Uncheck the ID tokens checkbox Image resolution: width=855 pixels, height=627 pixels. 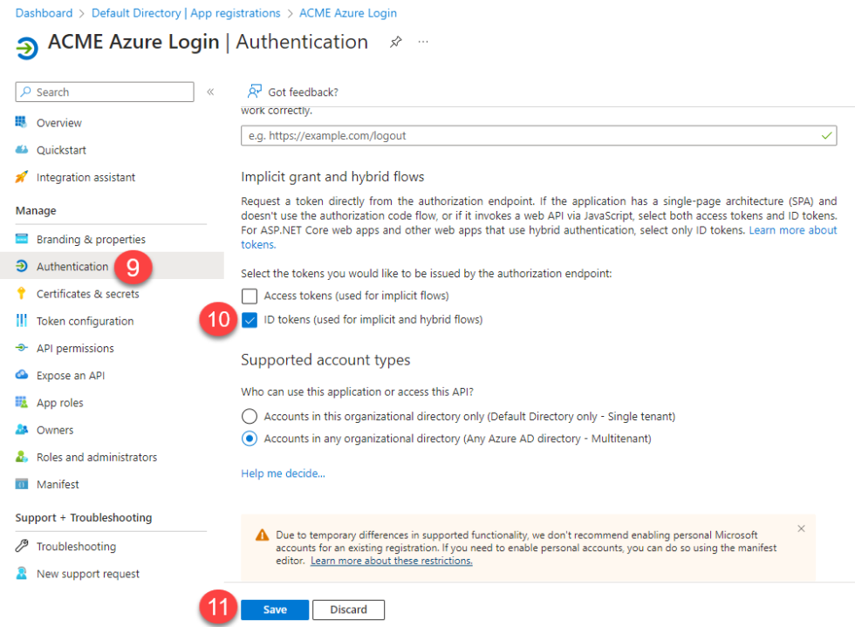[250, 320]
